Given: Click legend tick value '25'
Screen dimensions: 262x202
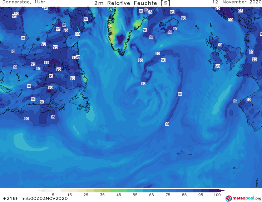Looking at the screenshot, I should point(86,195).
